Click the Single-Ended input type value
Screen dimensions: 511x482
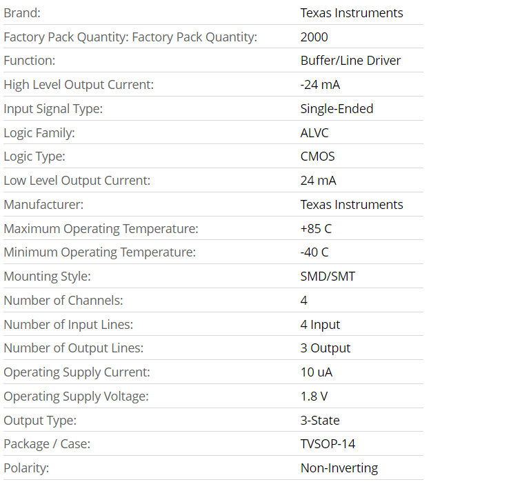(337, 109)
